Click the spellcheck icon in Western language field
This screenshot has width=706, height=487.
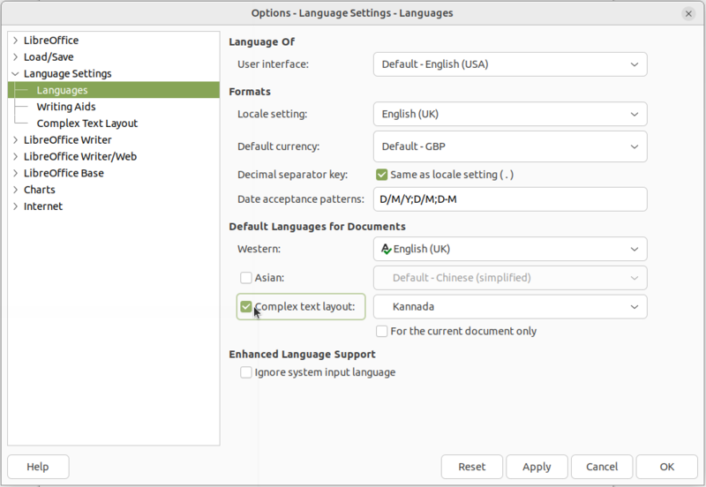point(387,249)
